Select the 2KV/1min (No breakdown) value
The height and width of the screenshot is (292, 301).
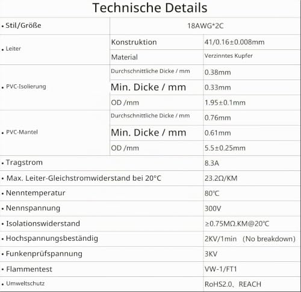(x=250, y=239)
